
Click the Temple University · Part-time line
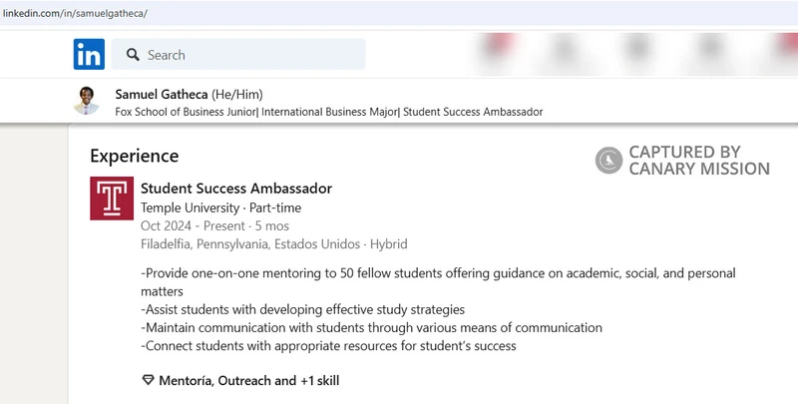[x=220, y=207]
